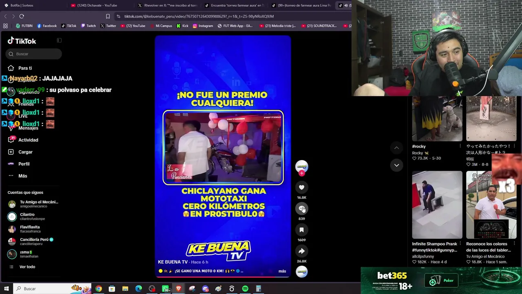Open Instagram bookmark in bookmarks bar
The width and height of the screenshot is (522, 294).
[203, 26]
